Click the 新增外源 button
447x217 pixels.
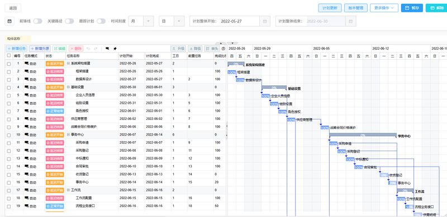coord(40,49)
